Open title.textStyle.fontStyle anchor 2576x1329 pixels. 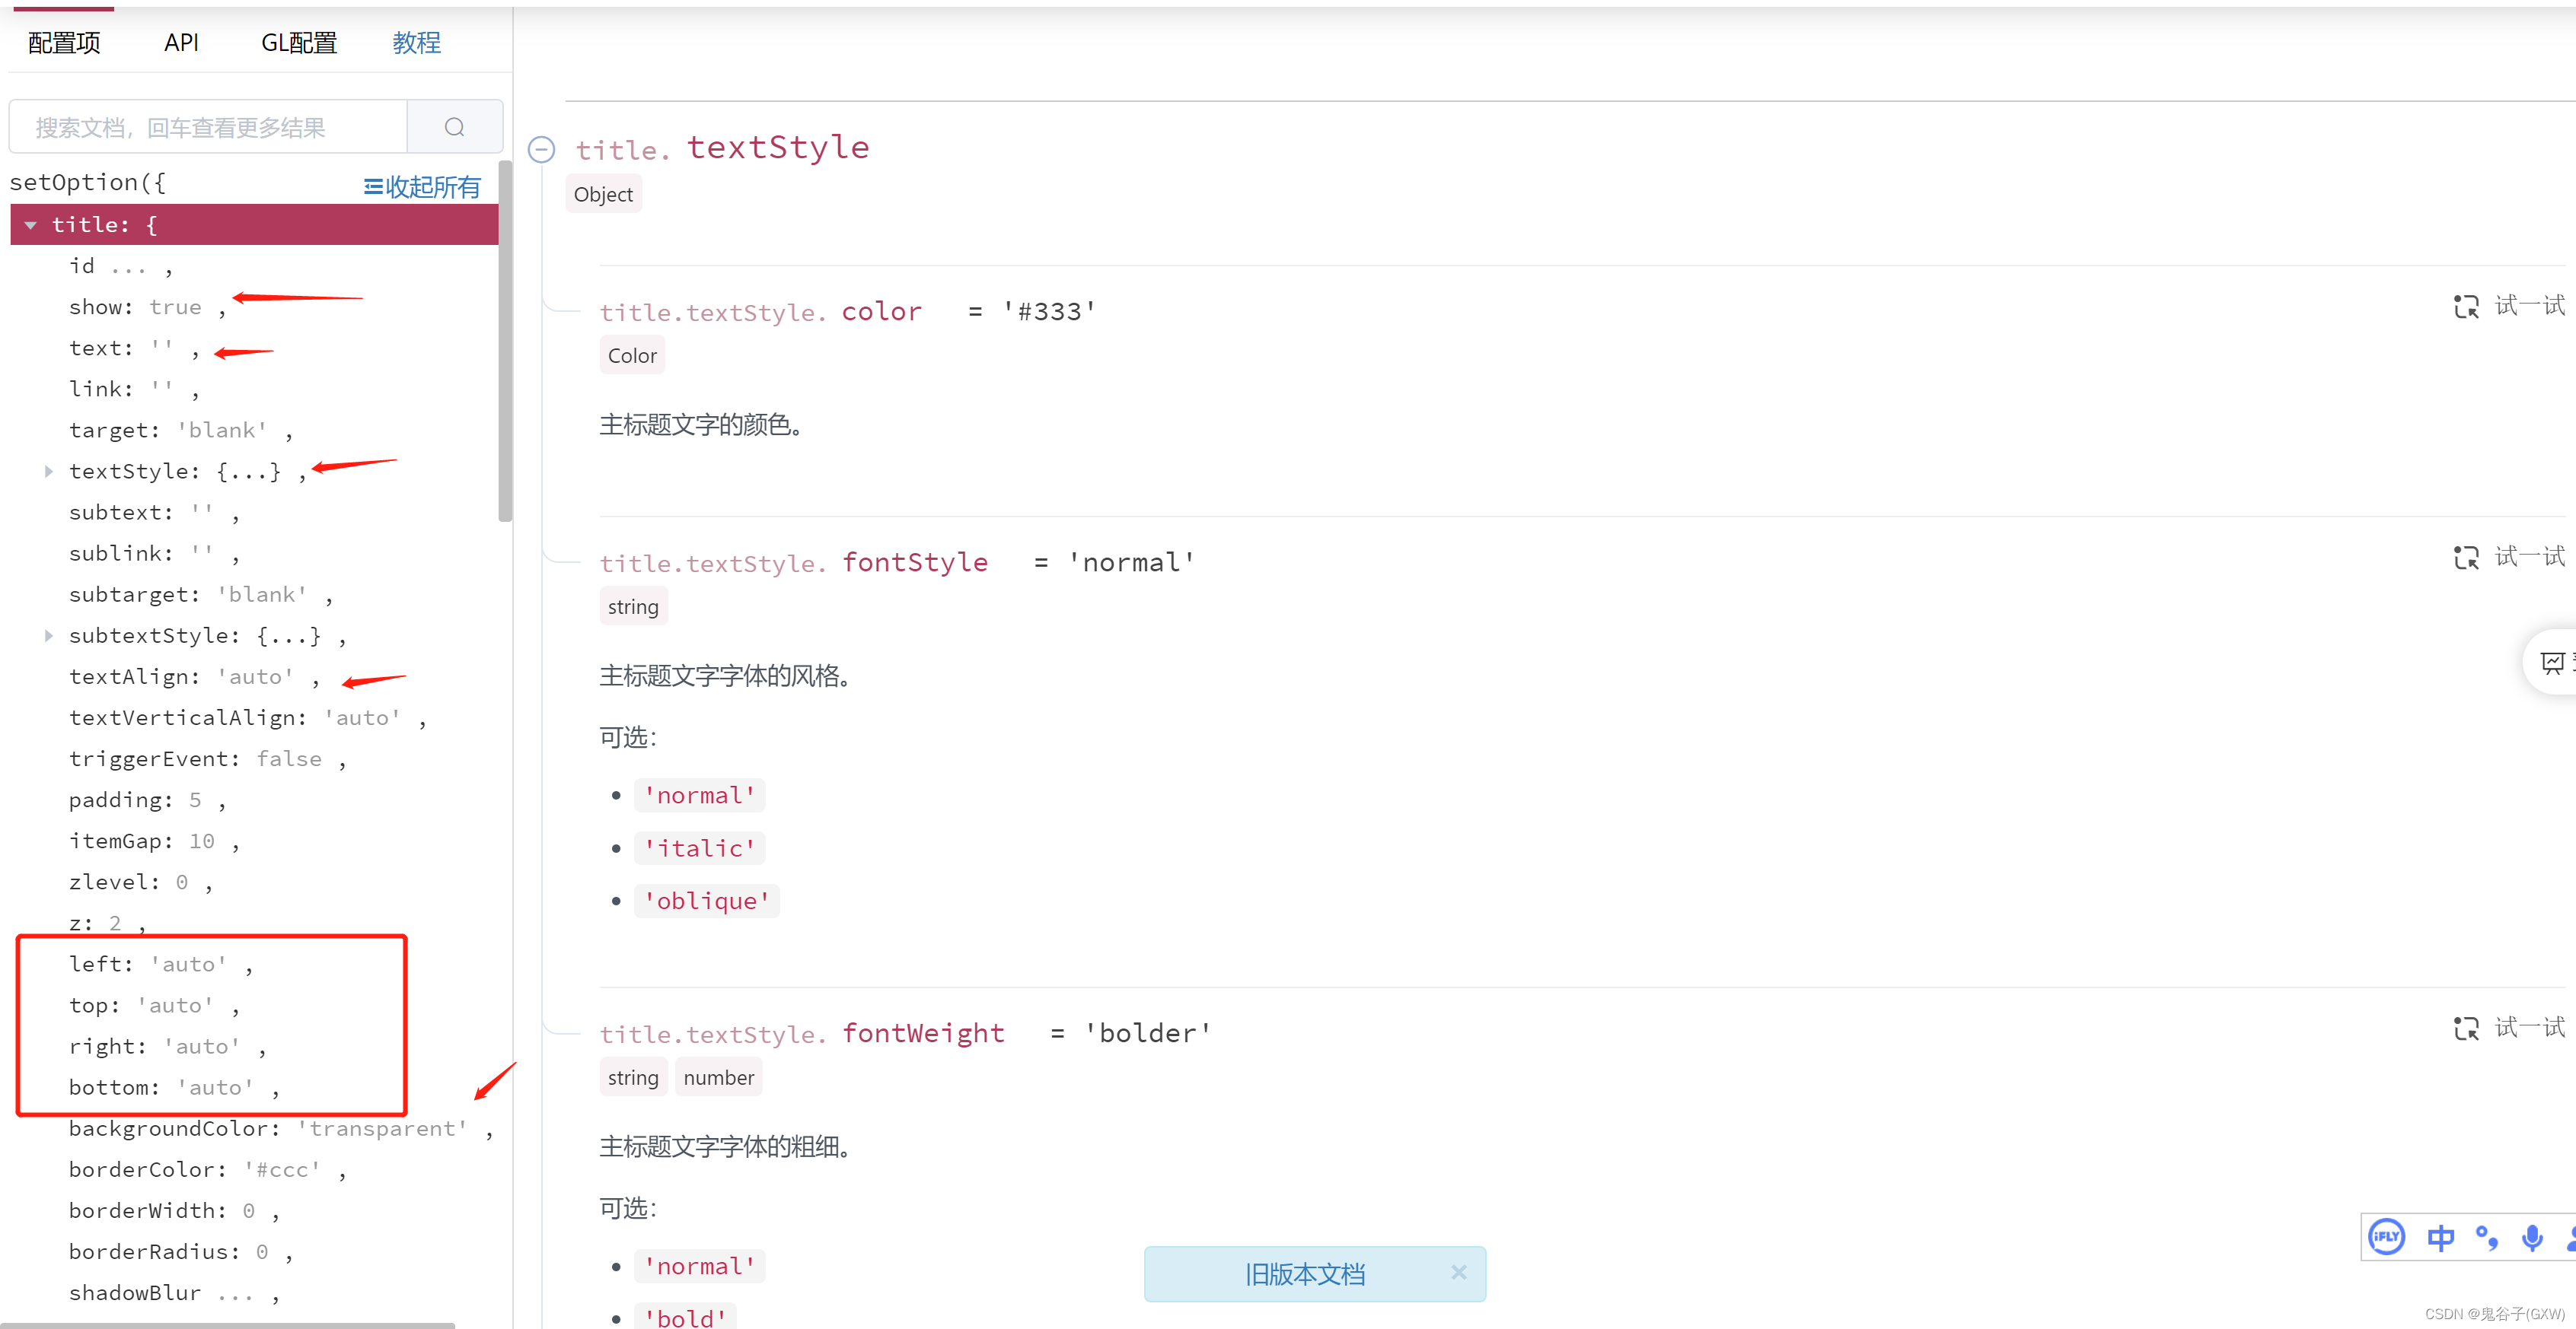point(793,563)
